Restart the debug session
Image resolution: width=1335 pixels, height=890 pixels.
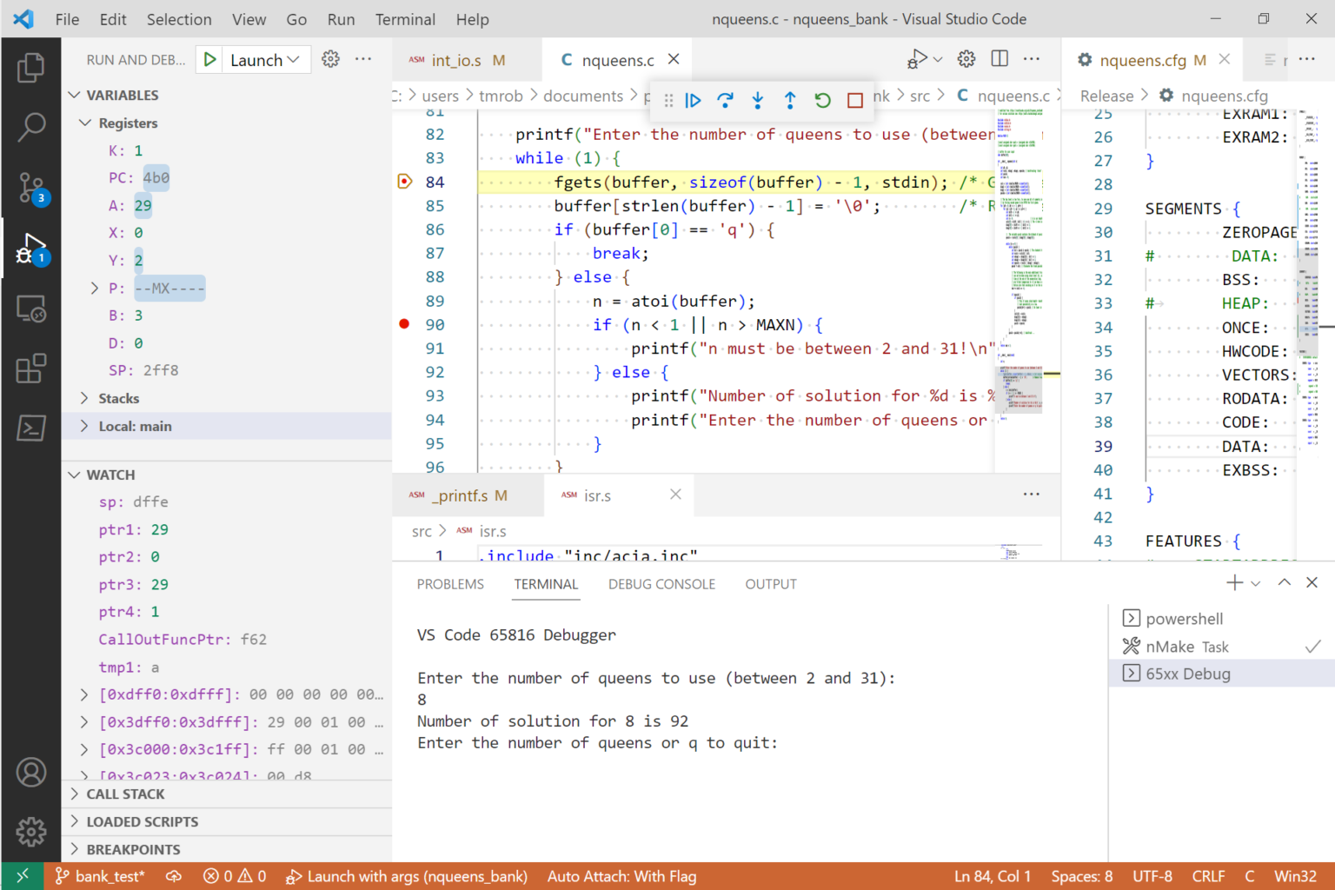pyautogui.click(x=821, y=100)
